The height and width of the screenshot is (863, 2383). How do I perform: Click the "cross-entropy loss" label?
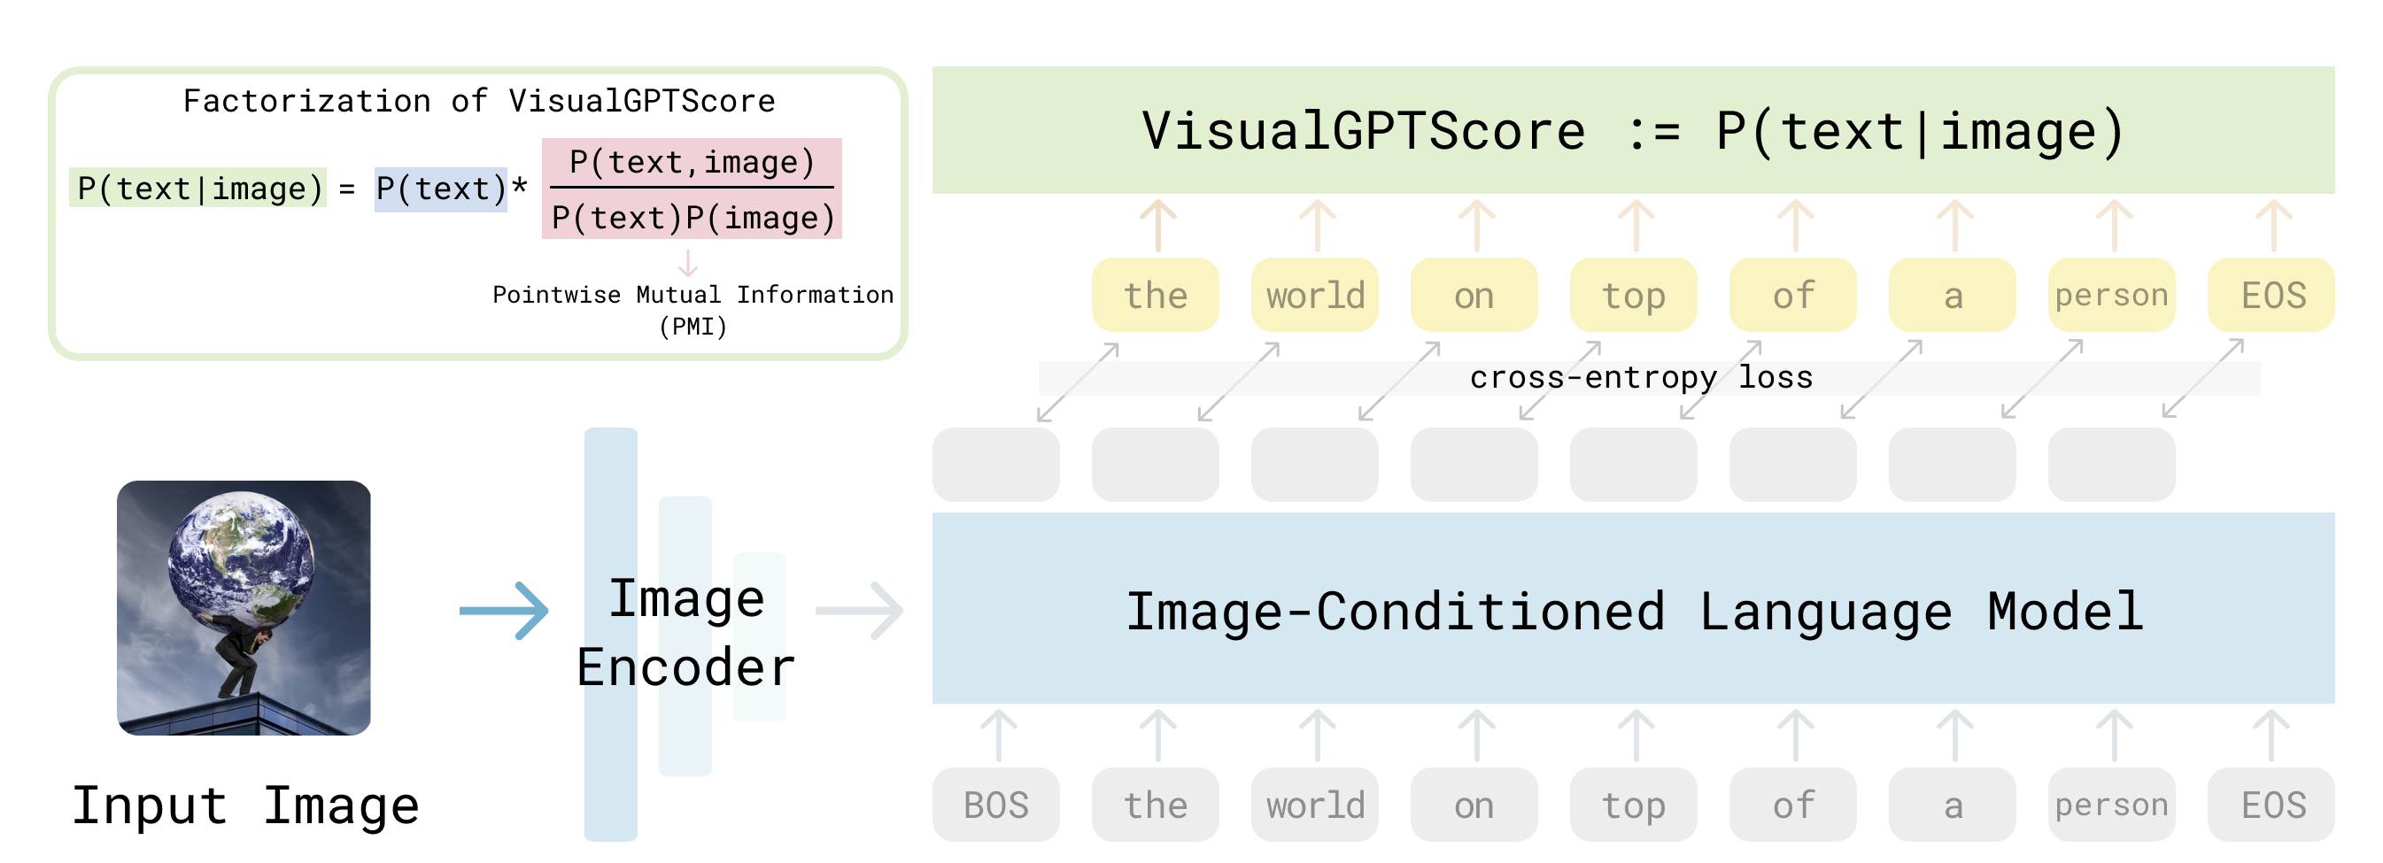pos(1640,377)
